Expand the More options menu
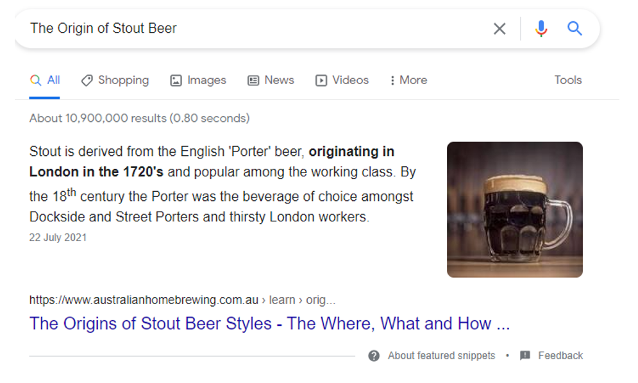The width and height of the screenshot is (638, 383). coord(408,80)
